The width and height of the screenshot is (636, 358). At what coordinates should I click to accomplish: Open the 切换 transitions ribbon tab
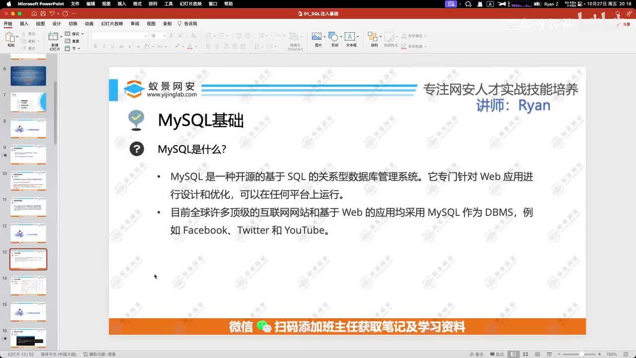[x=73, y=23]
